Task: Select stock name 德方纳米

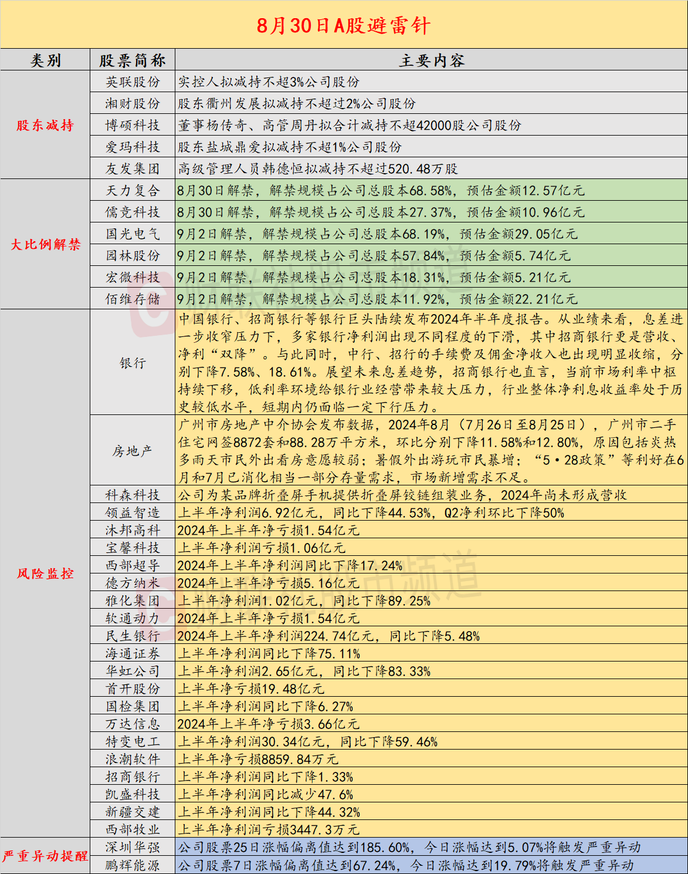Action: (133, 583)
